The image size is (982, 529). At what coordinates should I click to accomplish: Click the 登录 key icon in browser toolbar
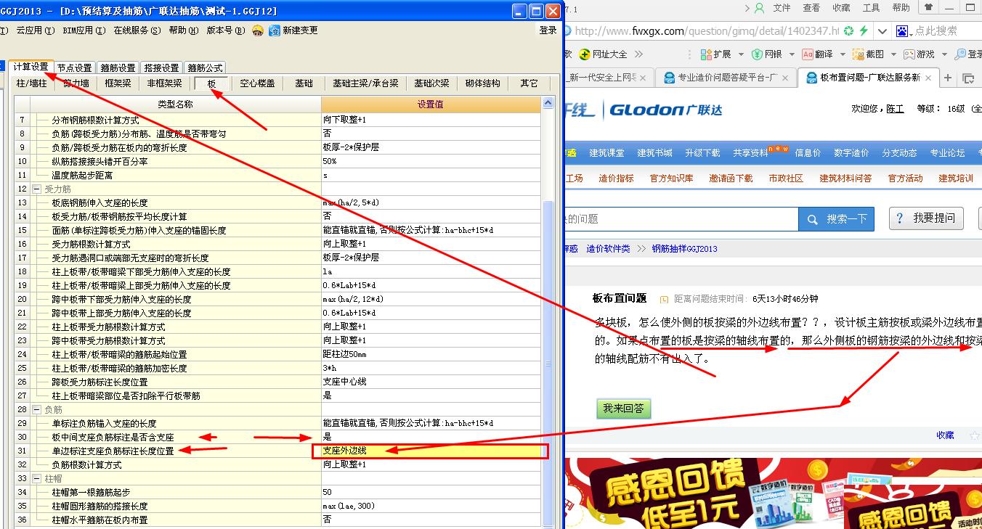coord(960,54)
